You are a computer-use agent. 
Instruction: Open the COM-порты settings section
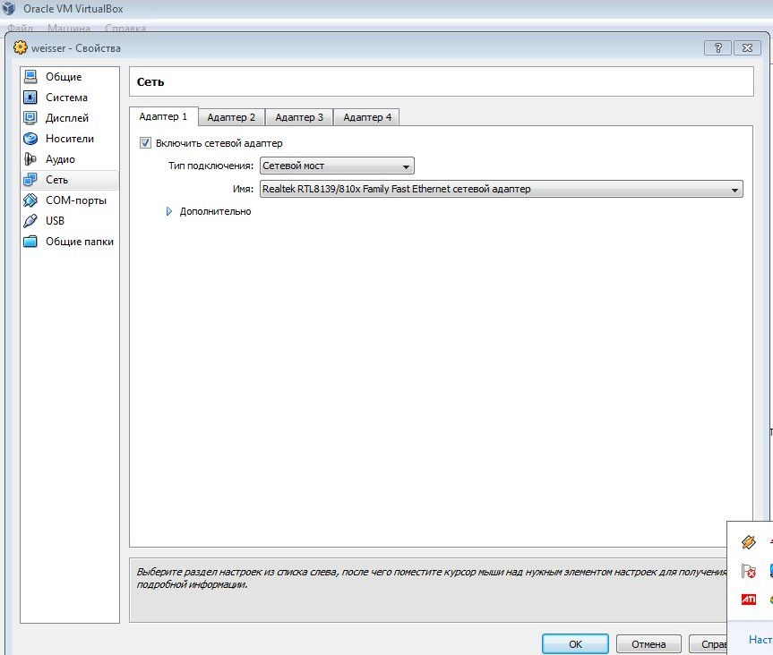point(70,200)
